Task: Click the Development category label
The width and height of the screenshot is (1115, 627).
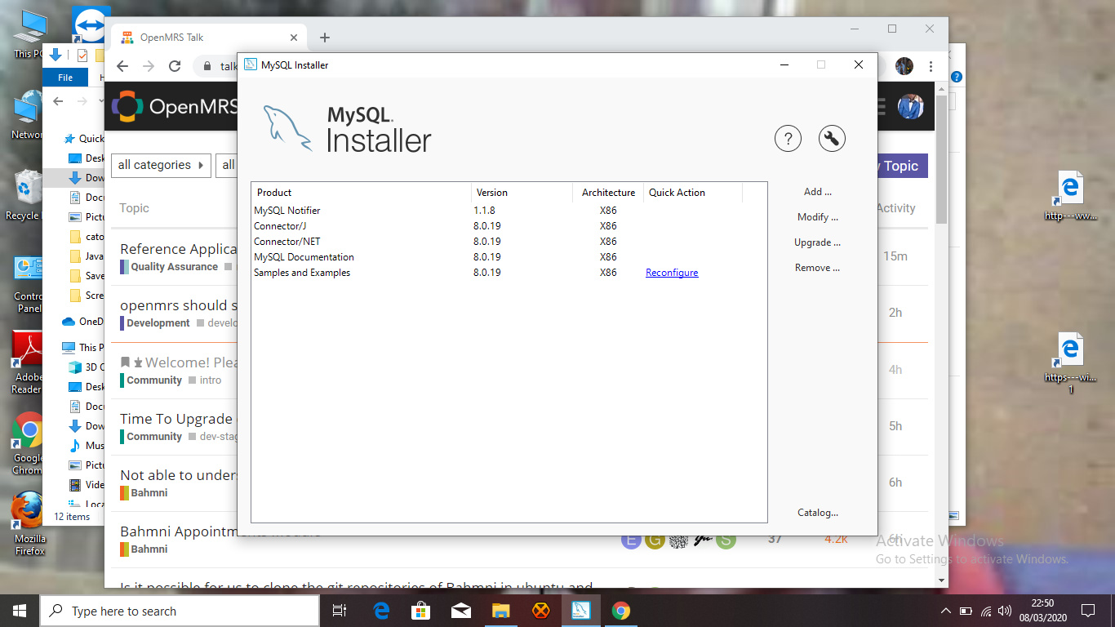Action: 158,323
